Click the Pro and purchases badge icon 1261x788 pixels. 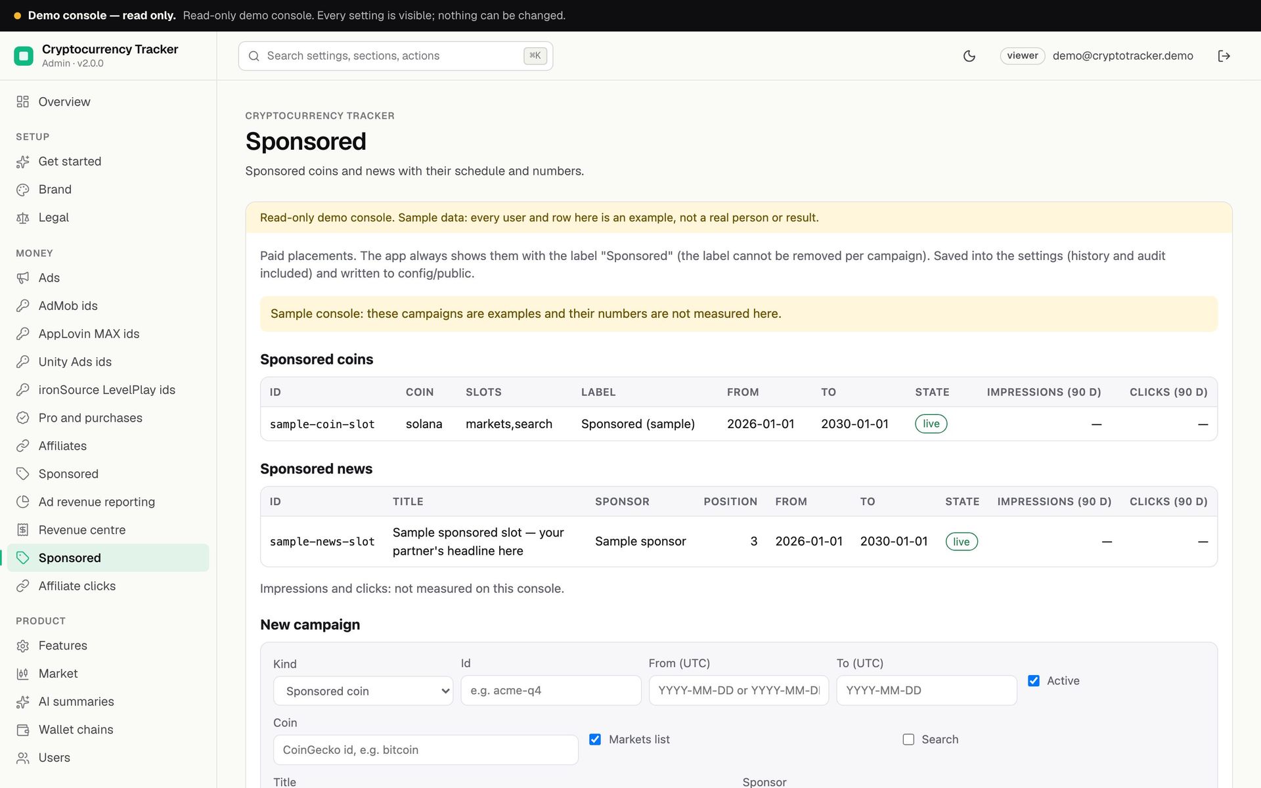pos(23,418)
